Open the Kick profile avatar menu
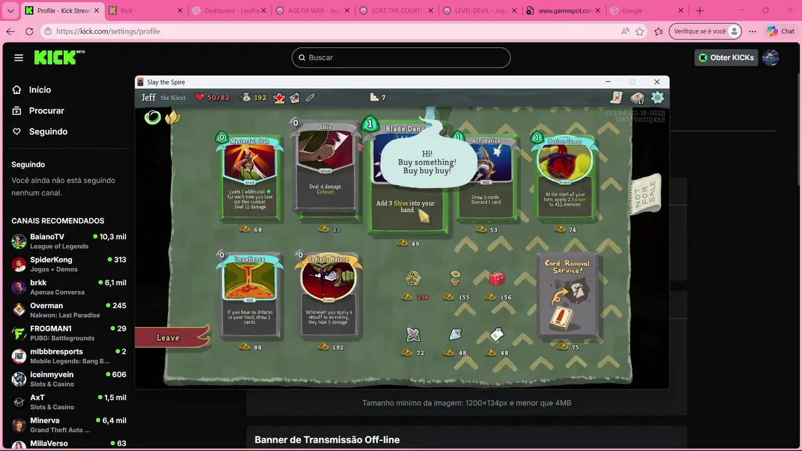Viewport: 802px width, 451px height. [x=771, y=58]
